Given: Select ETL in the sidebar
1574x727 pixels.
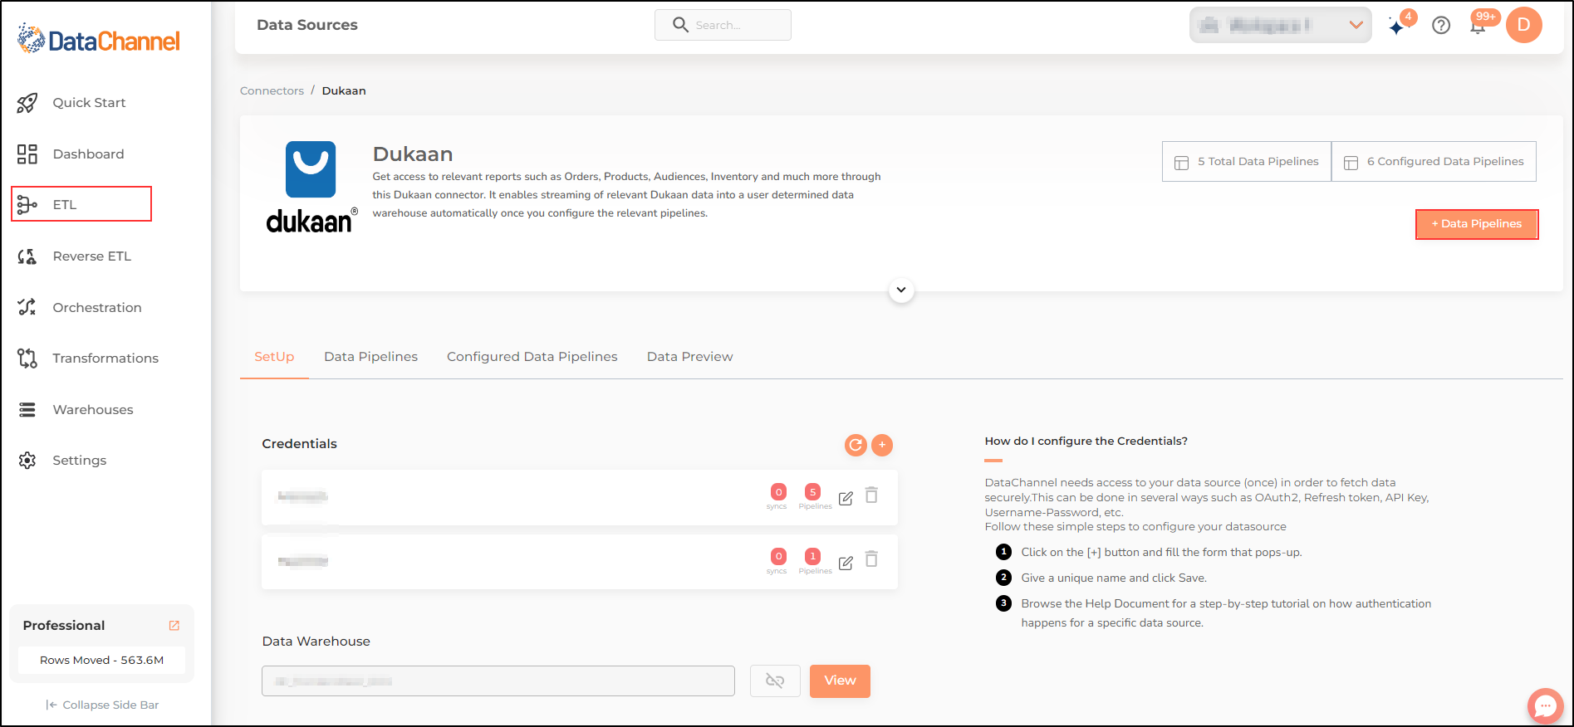Looking at the screenshot, I should 81,204.
